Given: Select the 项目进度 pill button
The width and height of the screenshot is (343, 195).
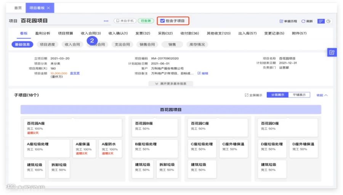Looking at the screenshot, I should (47, 44).
